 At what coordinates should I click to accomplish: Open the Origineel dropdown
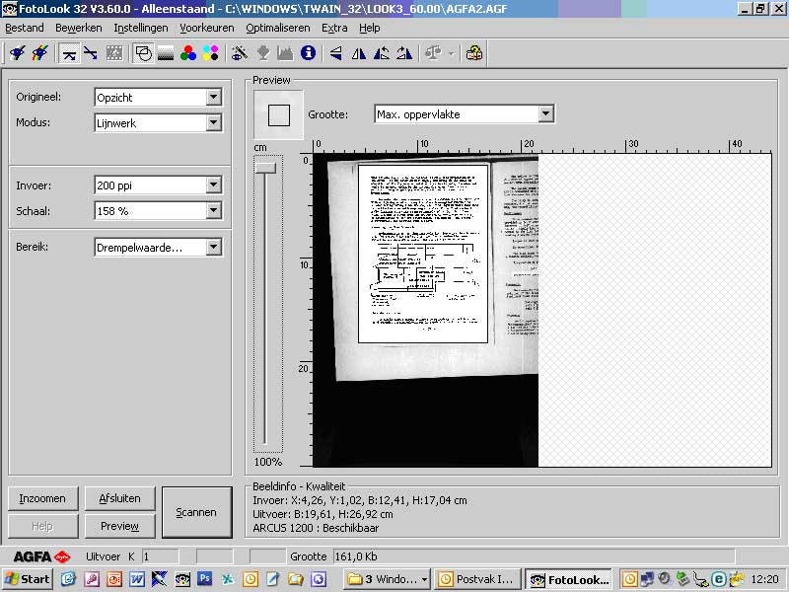213,97
